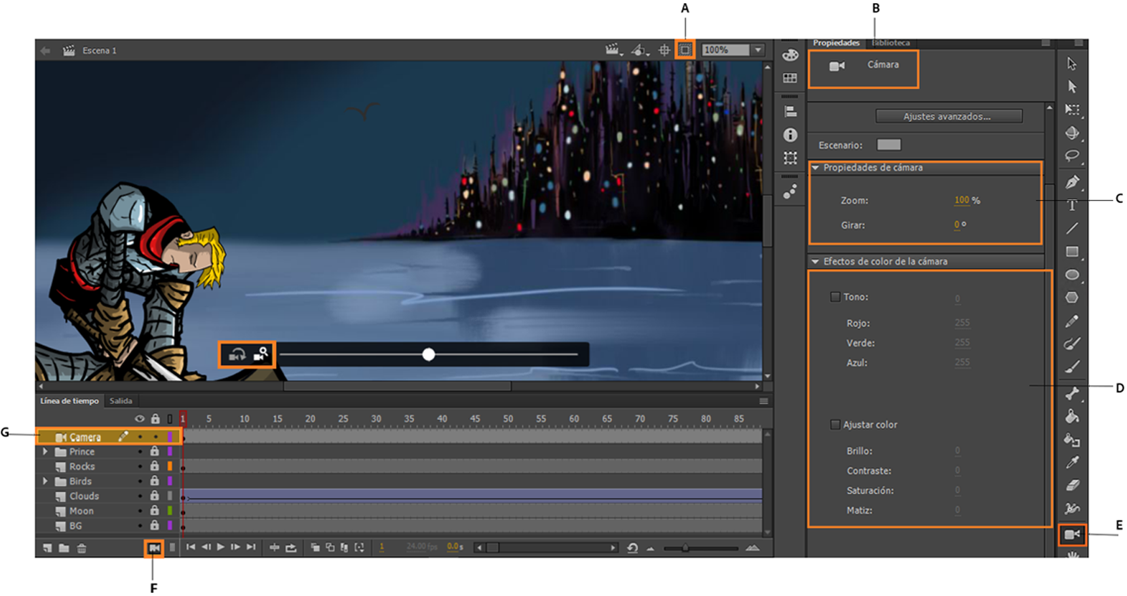Open the Info panel icon
This screenshot has height=596, width=1127.
coord(790,135)
